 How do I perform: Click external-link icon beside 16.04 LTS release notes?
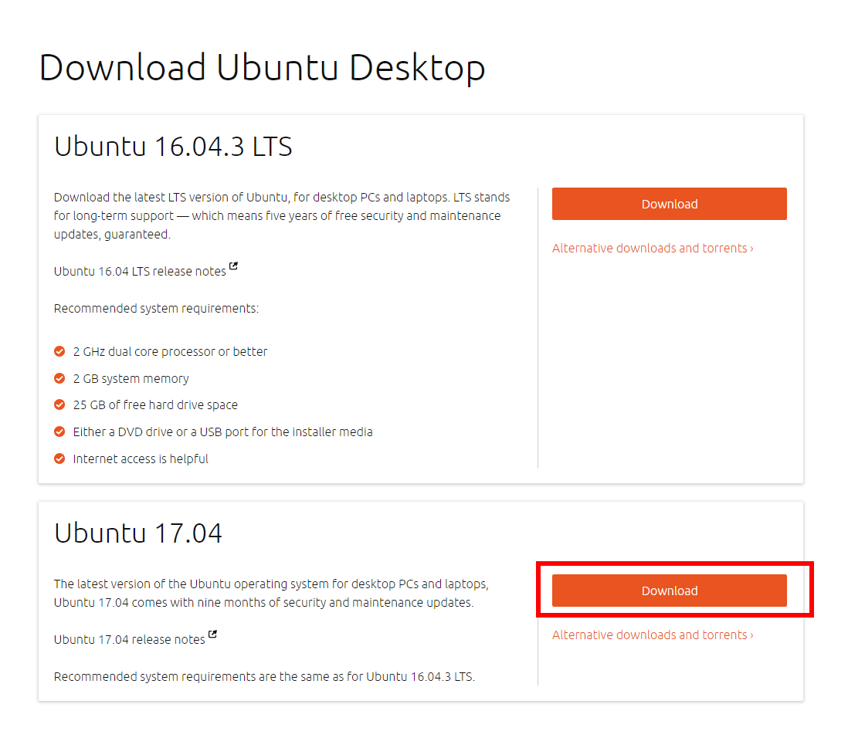(x=234, y=267)
